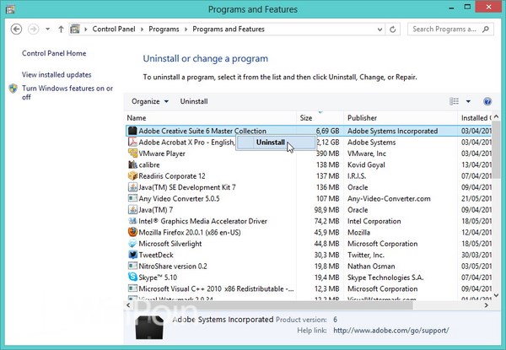Select the calibre program name
Screen dimensions: 506x350
click(149, 164)
